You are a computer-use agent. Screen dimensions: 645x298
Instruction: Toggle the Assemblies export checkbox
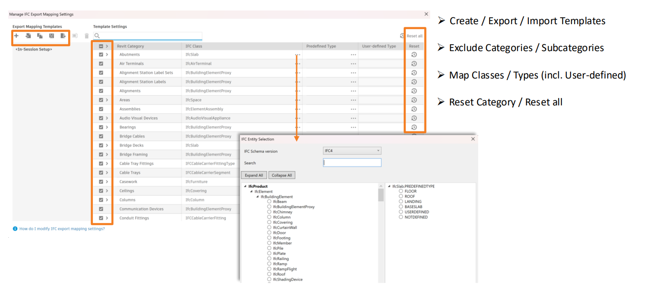(x=101, y=109)
